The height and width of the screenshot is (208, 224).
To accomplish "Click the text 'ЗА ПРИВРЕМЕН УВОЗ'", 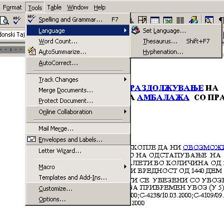I will tap(168, 187).
